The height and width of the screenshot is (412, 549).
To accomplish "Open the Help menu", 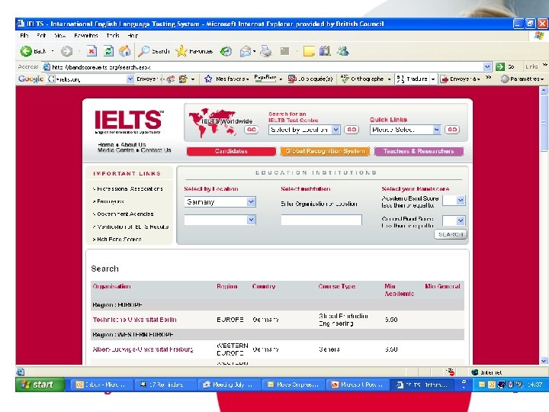I will [x=133, y=35].
